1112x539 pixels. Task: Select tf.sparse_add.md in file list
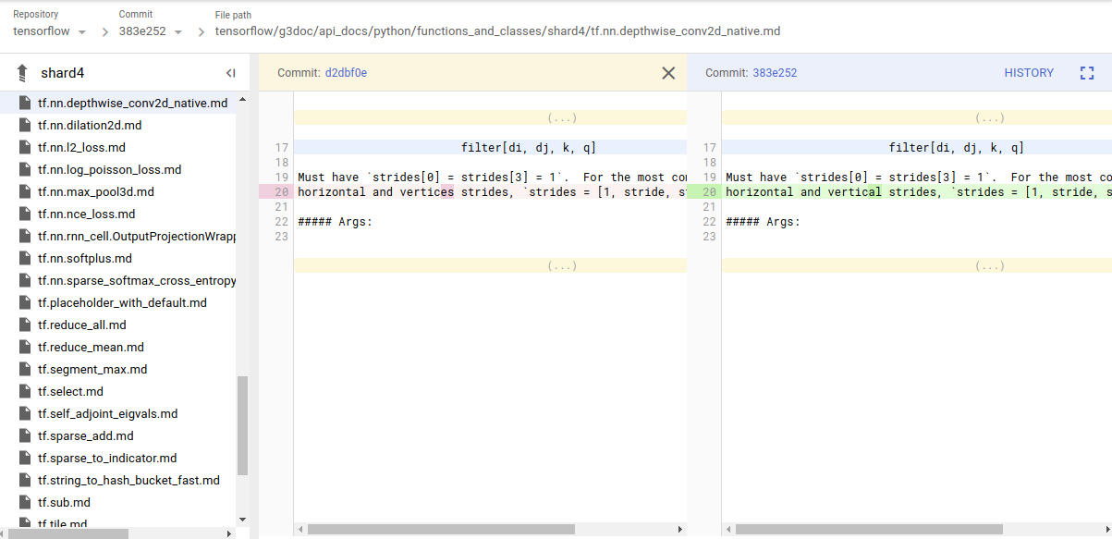[x=86, y=435]
